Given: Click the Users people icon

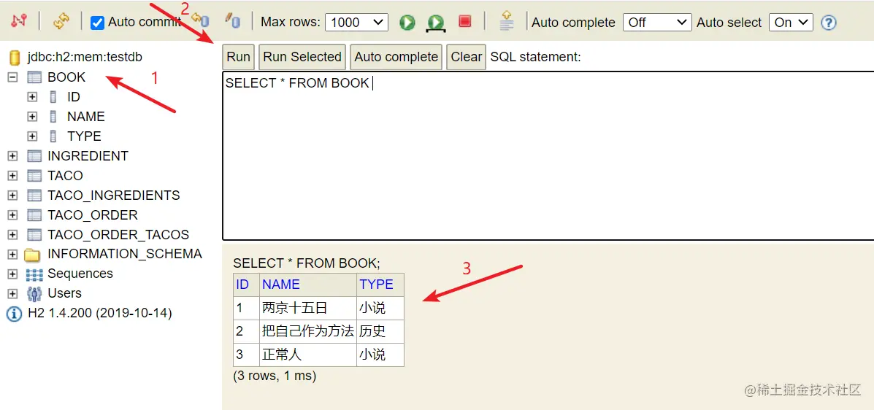Looking at the screenshot, I should click(34, 293).
